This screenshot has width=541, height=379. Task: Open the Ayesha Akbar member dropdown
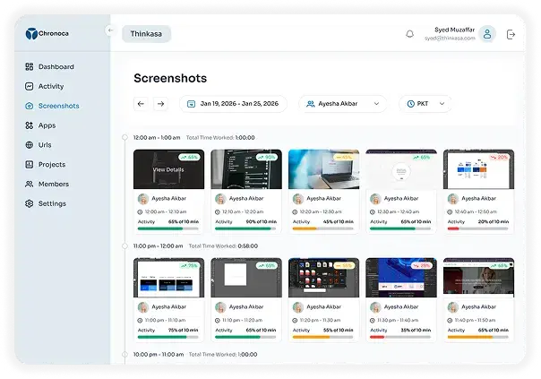(343, 104)
